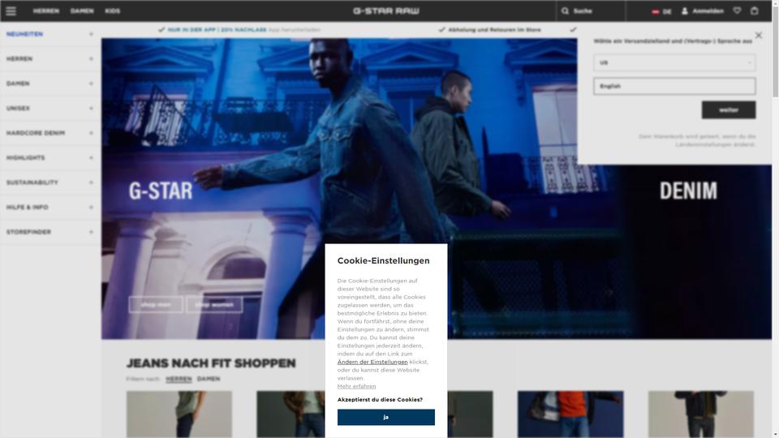
Task: Click the shop women banner button
Action: pyautogui.click(x=214, y=304)
